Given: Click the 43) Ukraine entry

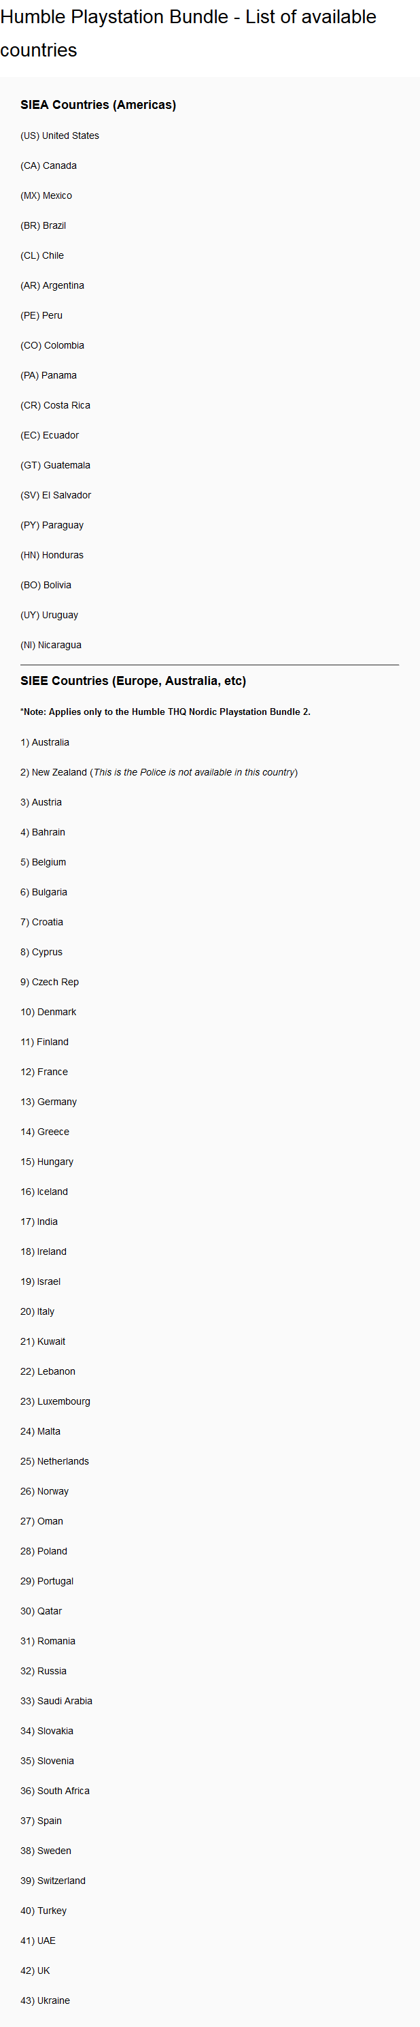Looking at the screenshot, I should pos(45,2000).
